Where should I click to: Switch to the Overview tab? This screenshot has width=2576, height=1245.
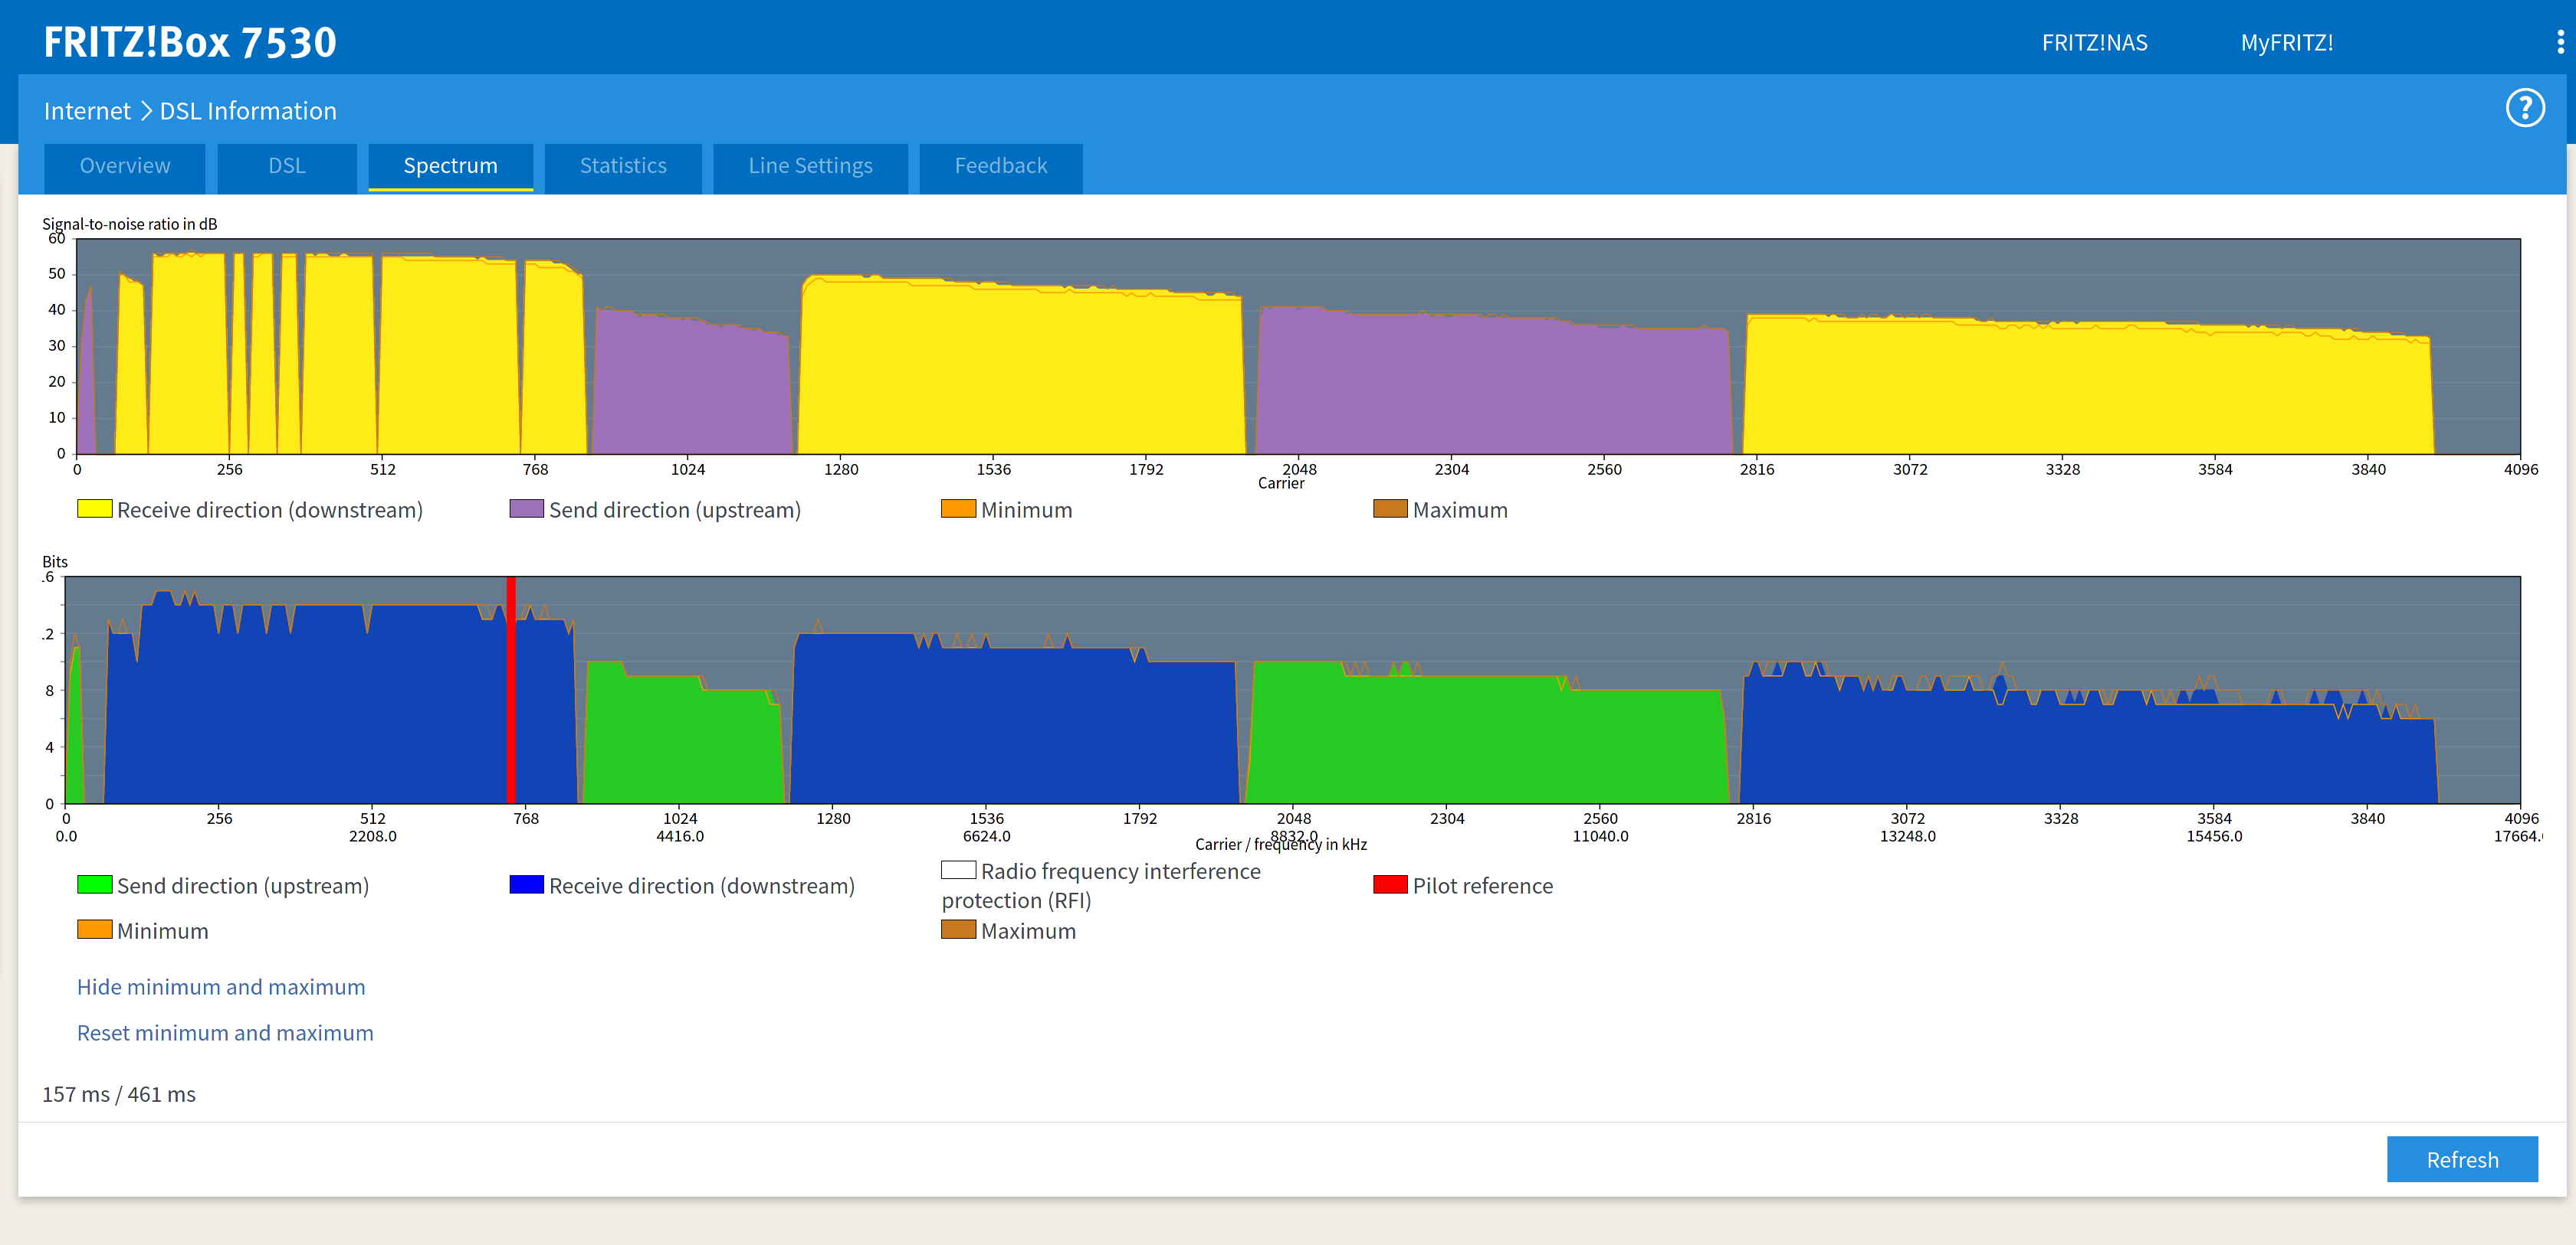coord(125,166)
